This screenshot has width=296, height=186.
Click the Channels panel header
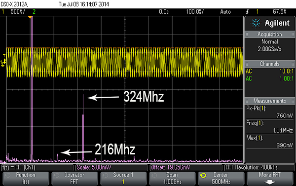(x=270, y=64)
